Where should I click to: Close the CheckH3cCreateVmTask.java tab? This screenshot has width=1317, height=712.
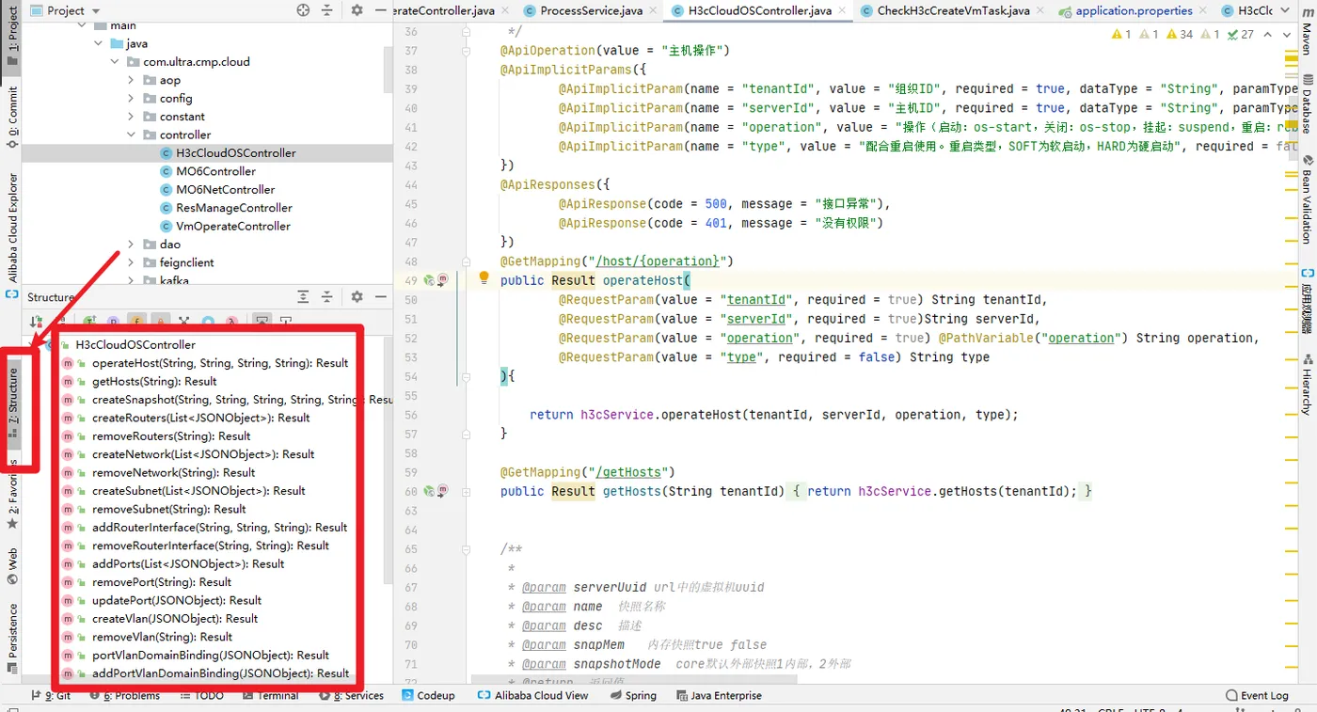1041,10
